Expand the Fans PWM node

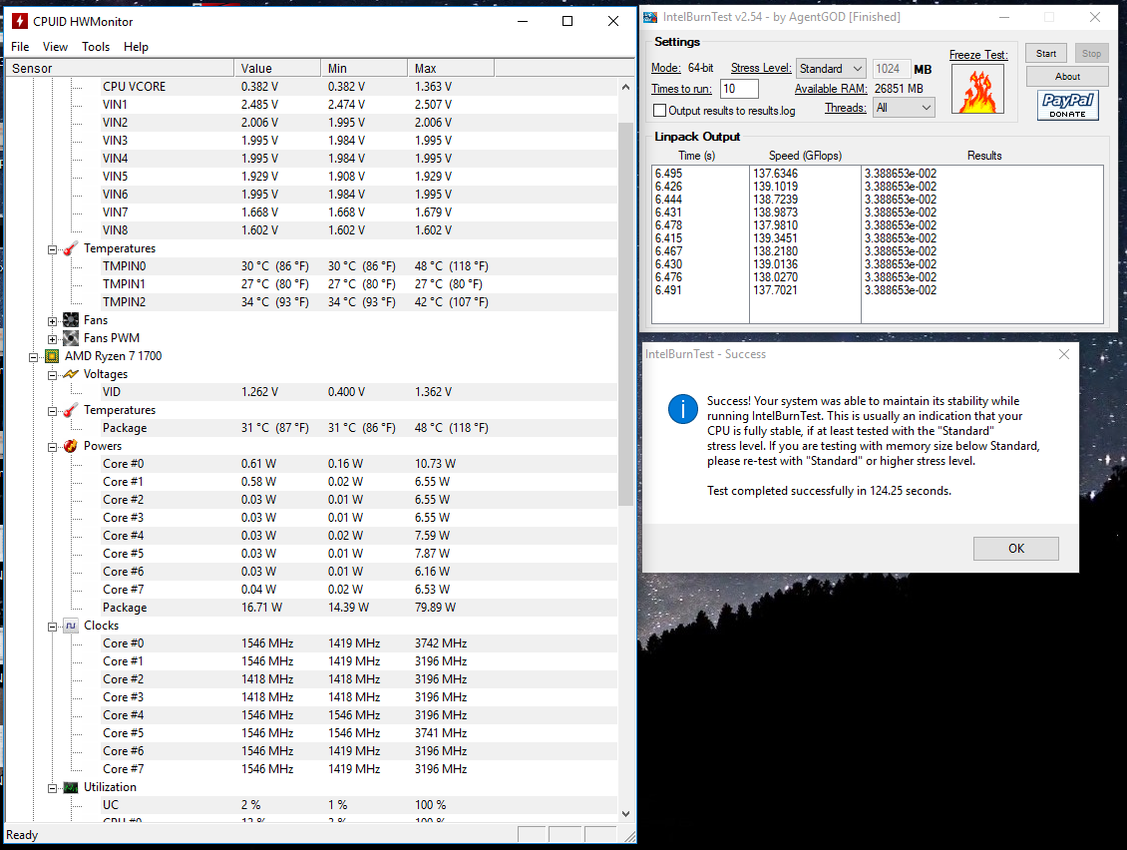(x=53, y=339)
